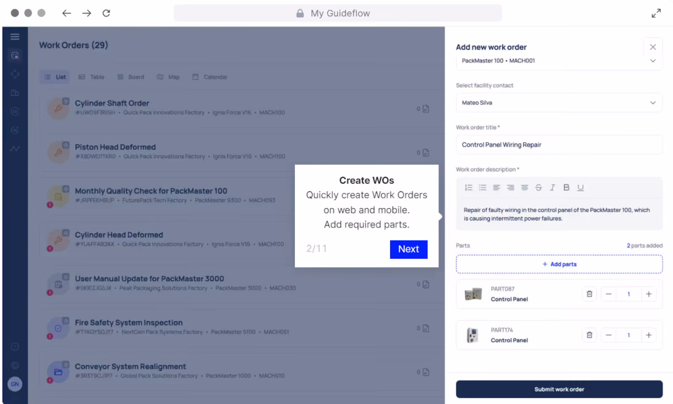Image resolution: width=673 pixels, height=404 pixels.
Task: Decrease quantity of PART087
Action: pyautogui.click(x=609, y=294)
